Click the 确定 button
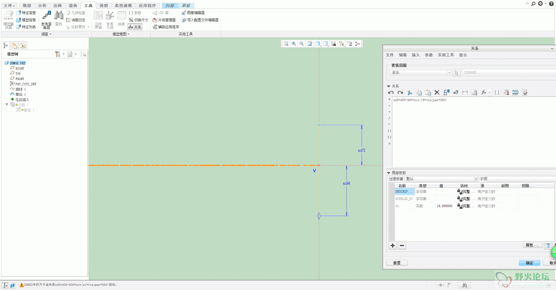The width and height of the screenshot is (556, 290). [x=529, y=263]
